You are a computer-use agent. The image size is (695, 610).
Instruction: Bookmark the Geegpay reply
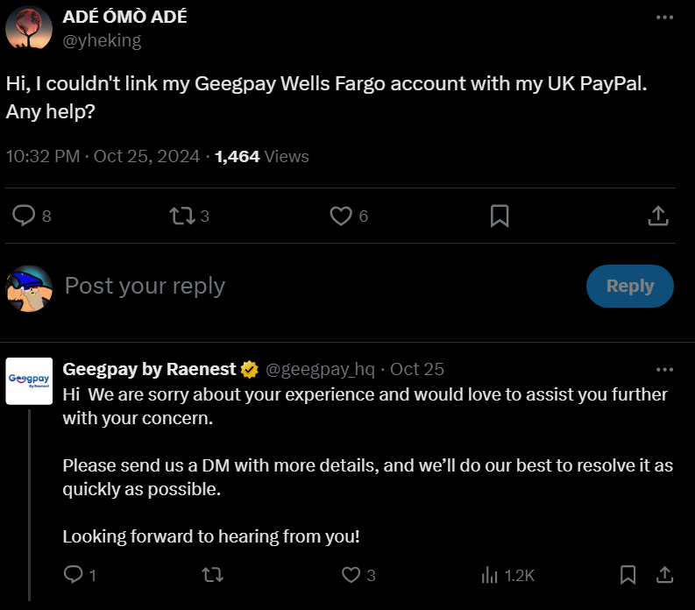(x=628, y=575)
